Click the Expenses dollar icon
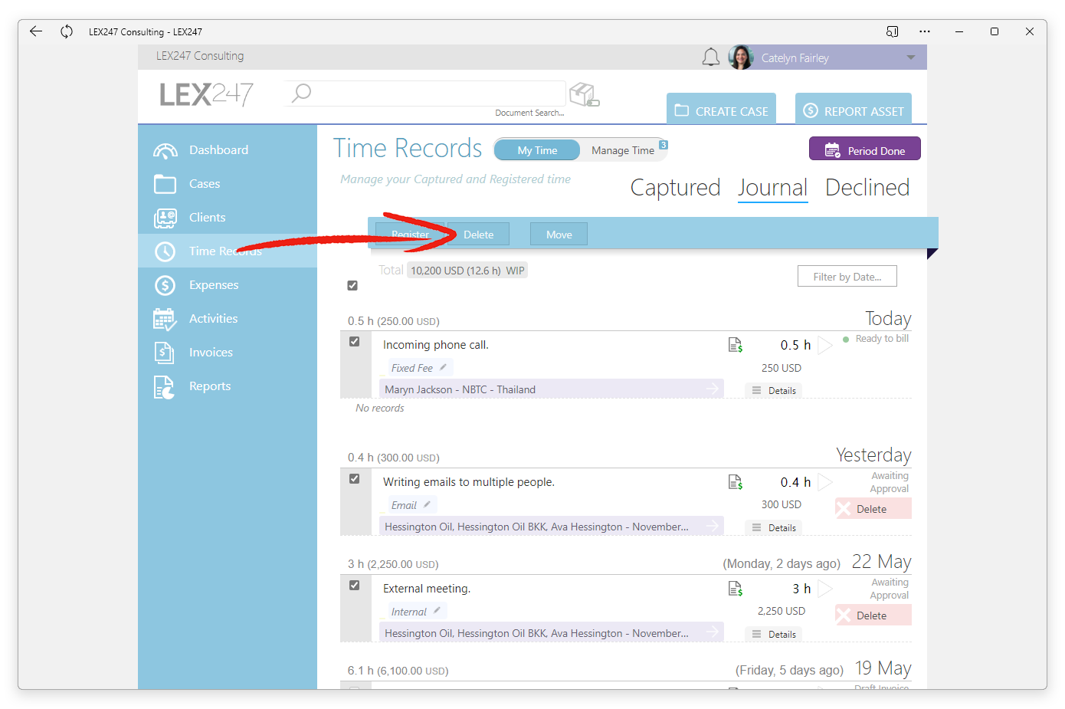 coord(165,285)
